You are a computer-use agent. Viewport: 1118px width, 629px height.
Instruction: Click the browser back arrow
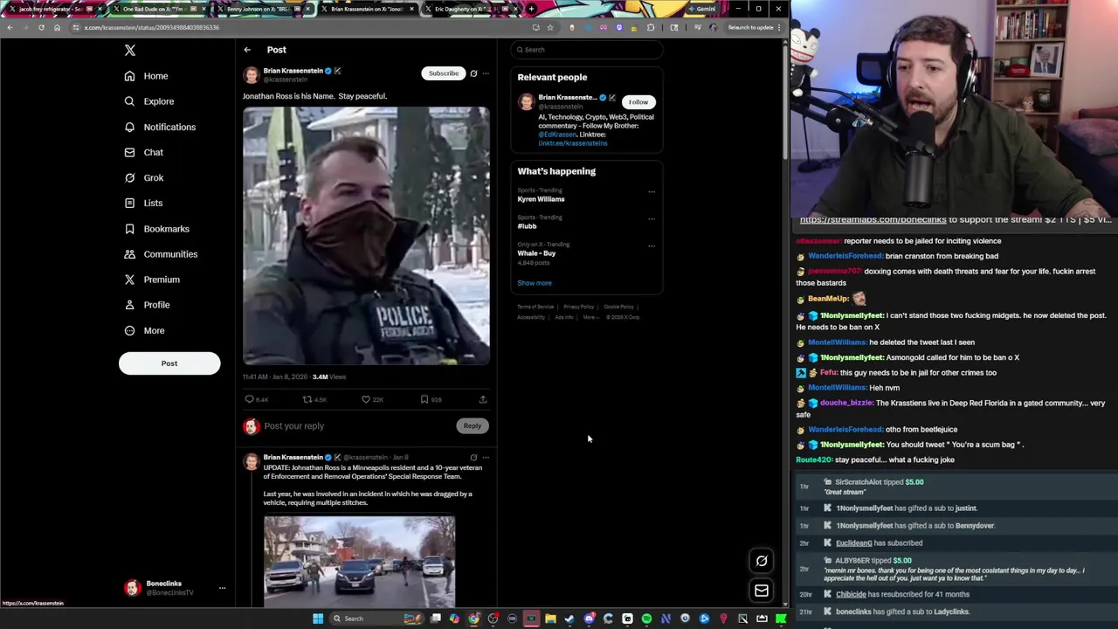pyautogui.click(x=10, y=27)
